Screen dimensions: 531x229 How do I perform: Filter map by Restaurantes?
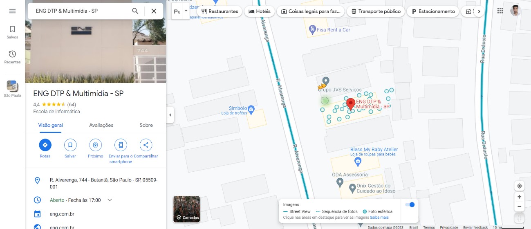[220, 11]
